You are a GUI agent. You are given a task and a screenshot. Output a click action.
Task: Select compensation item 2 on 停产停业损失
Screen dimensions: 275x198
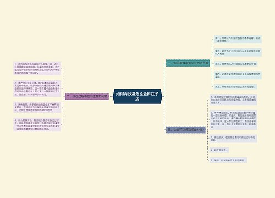click(x=233, y=120)
